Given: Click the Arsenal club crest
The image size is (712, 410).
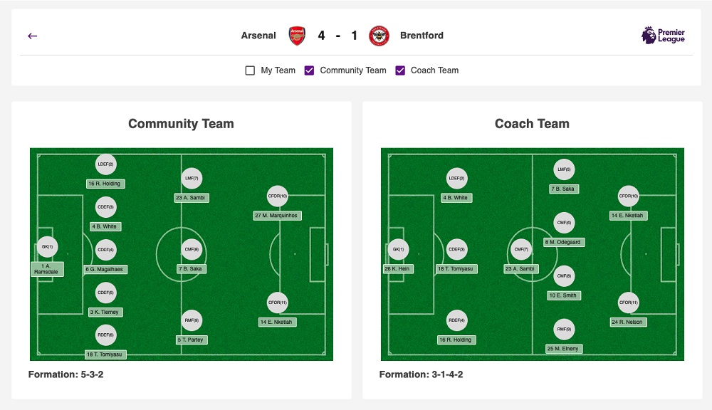Looking at the screenshot, I should pyautogui.click(x=297, y=36).
